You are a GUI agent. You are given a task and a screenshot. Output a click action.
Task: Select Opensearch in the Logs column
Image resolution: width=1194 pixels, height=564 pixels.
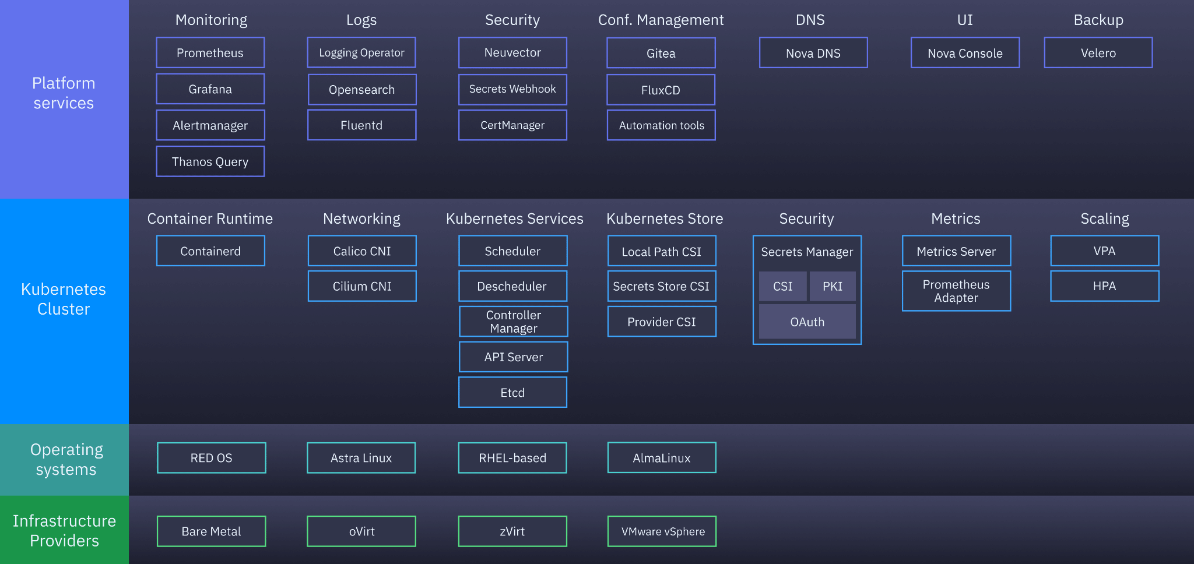point(361,90)
